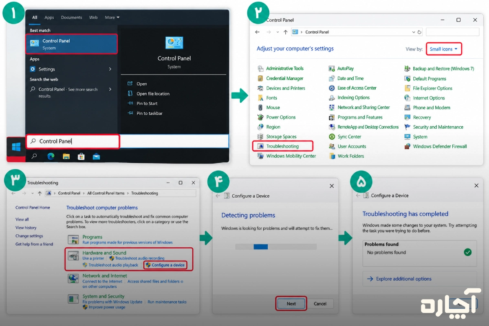Switch to the Web search tab
Viewport: 489px width, 326px height.
coord(93,18)
